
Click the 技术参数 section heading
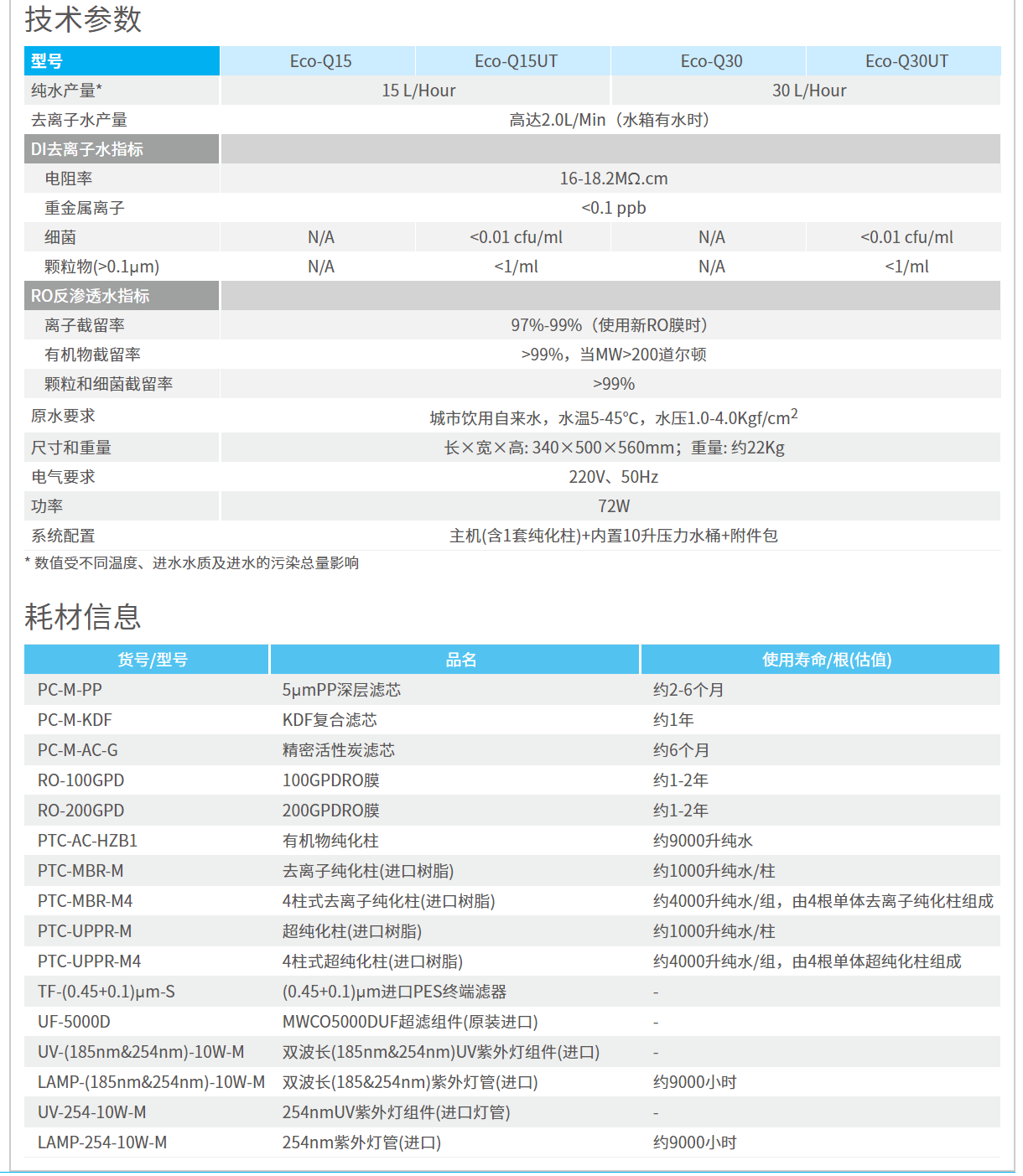click(x=83, y=19)
